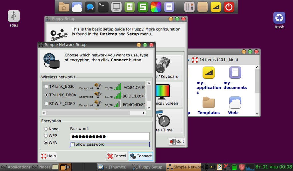Image resolution: width=293 pixels, height=171 pixels.
Task: Click the red firewall shield tray icon
Action: [x=241, y=167]
